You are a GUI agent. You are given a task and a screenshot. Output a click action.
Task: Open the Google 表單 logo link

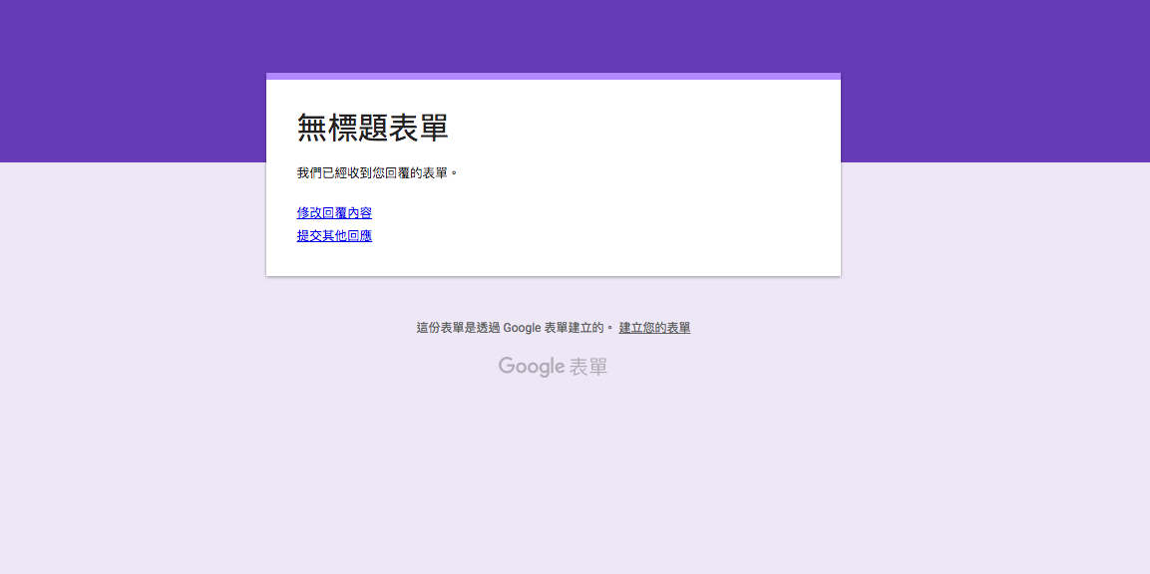(553, 367)
